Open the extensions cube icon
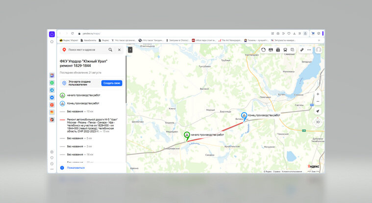Viewport: 372px width, 203px height. [x=319, y=33]
